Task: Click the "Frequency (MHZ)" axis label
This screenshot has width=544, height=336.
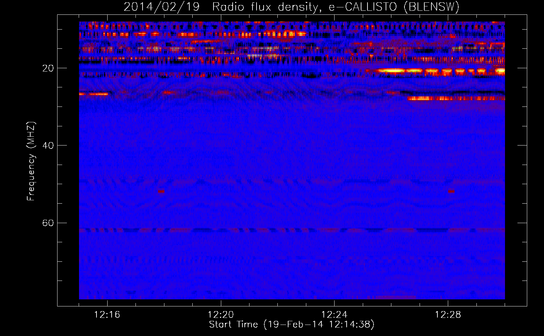Action: point(31,161)
